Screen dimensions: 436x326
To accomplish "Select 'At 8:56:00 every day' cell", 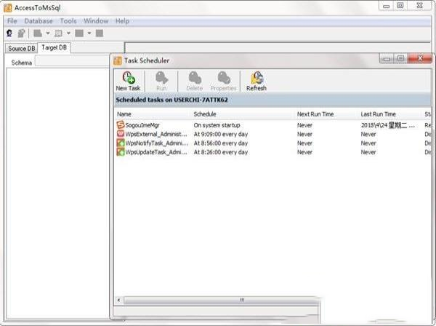I will pyautogui.click(x=221, y=143).
